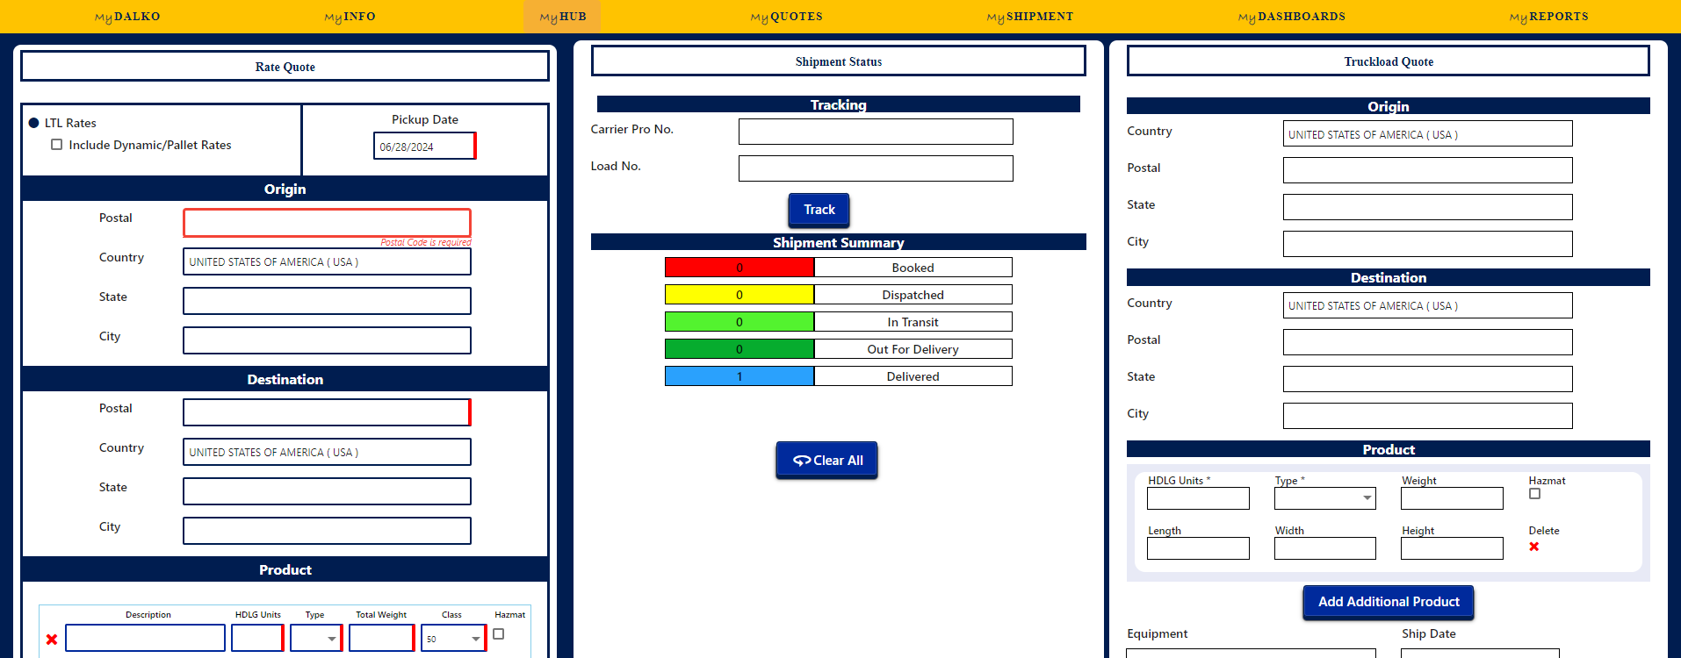Image resolution: width=1681 pixels, height=658 pixels.
Task: Click the Truckload Destination State field
Action: click(x=1427, y=379)
